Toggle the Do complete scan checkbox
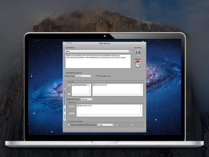 pos(97,76)
